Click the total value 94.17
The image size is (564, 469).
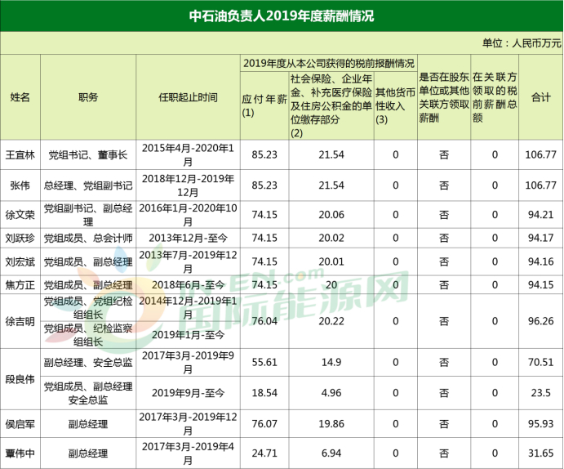pyautogui.click(x=541, y=238)
